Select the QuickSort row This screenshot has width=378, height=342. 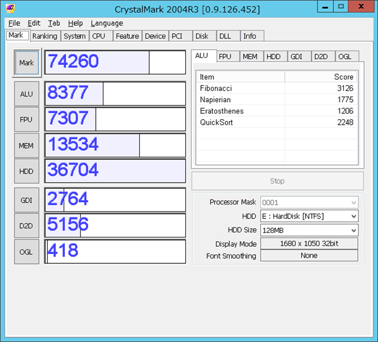coord(277,122)
